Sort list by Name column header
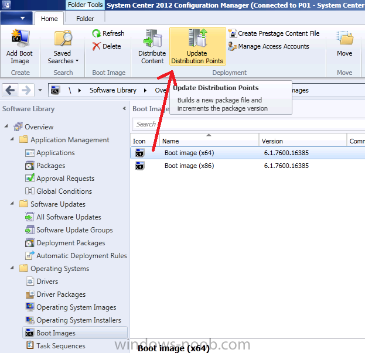This screenshot has height=353, width=365. pyautogui.click(x=209, y=140)
